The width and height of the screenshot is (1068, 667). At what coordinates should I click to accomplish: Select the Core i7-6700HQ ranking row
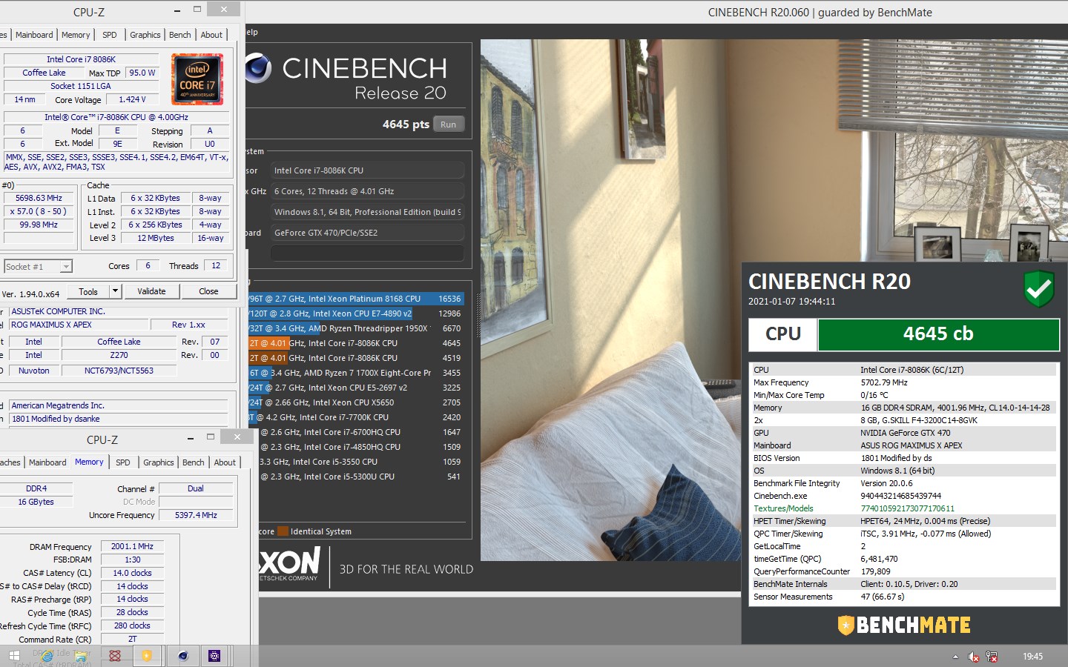click(x=357, y=432)
